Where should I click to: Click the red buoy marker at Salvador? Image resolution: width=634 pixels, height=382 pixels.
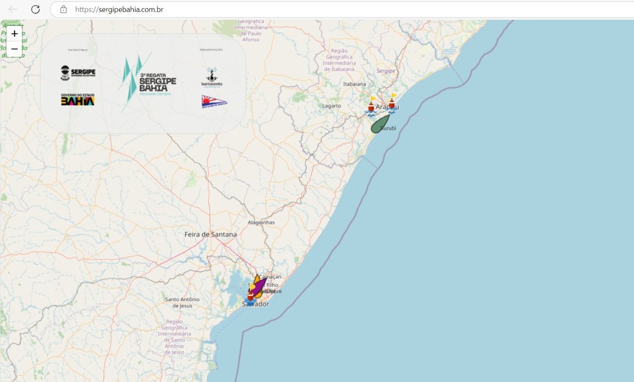click(251, 296)
